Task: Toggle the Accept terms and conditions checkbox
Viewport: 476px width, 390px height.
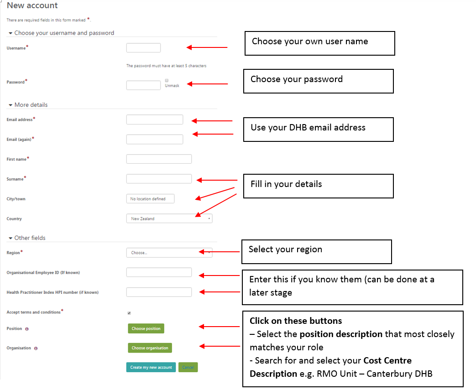Action: 129,313
